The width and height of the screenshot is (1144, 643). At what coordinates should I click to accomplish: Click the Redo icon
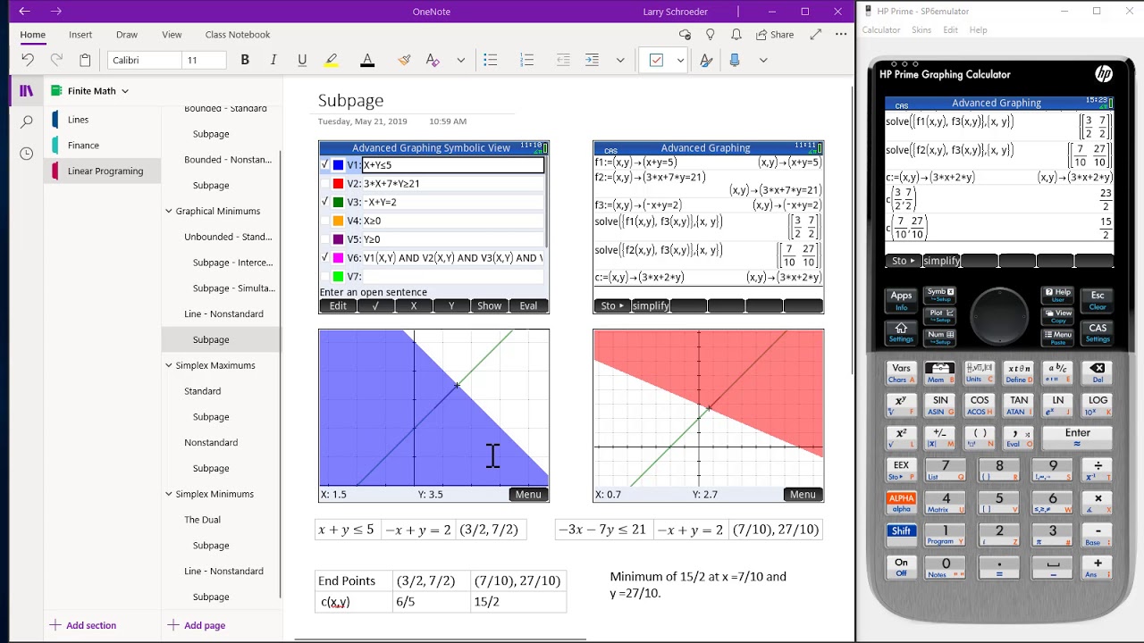click(x=56, y=60)
